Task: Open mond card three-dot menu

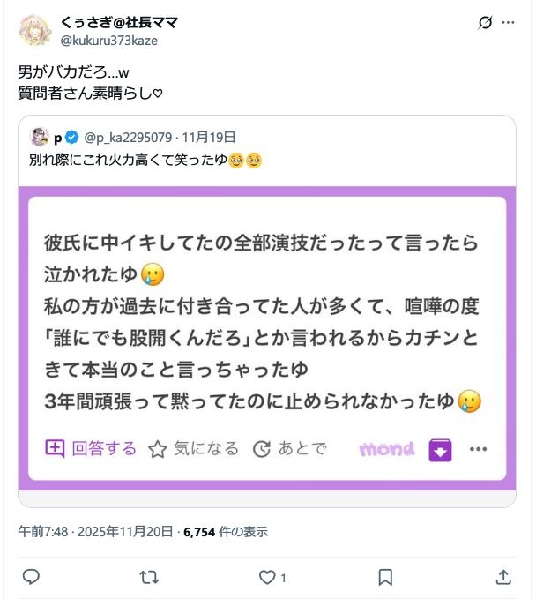Action: [x=479, y=449]
